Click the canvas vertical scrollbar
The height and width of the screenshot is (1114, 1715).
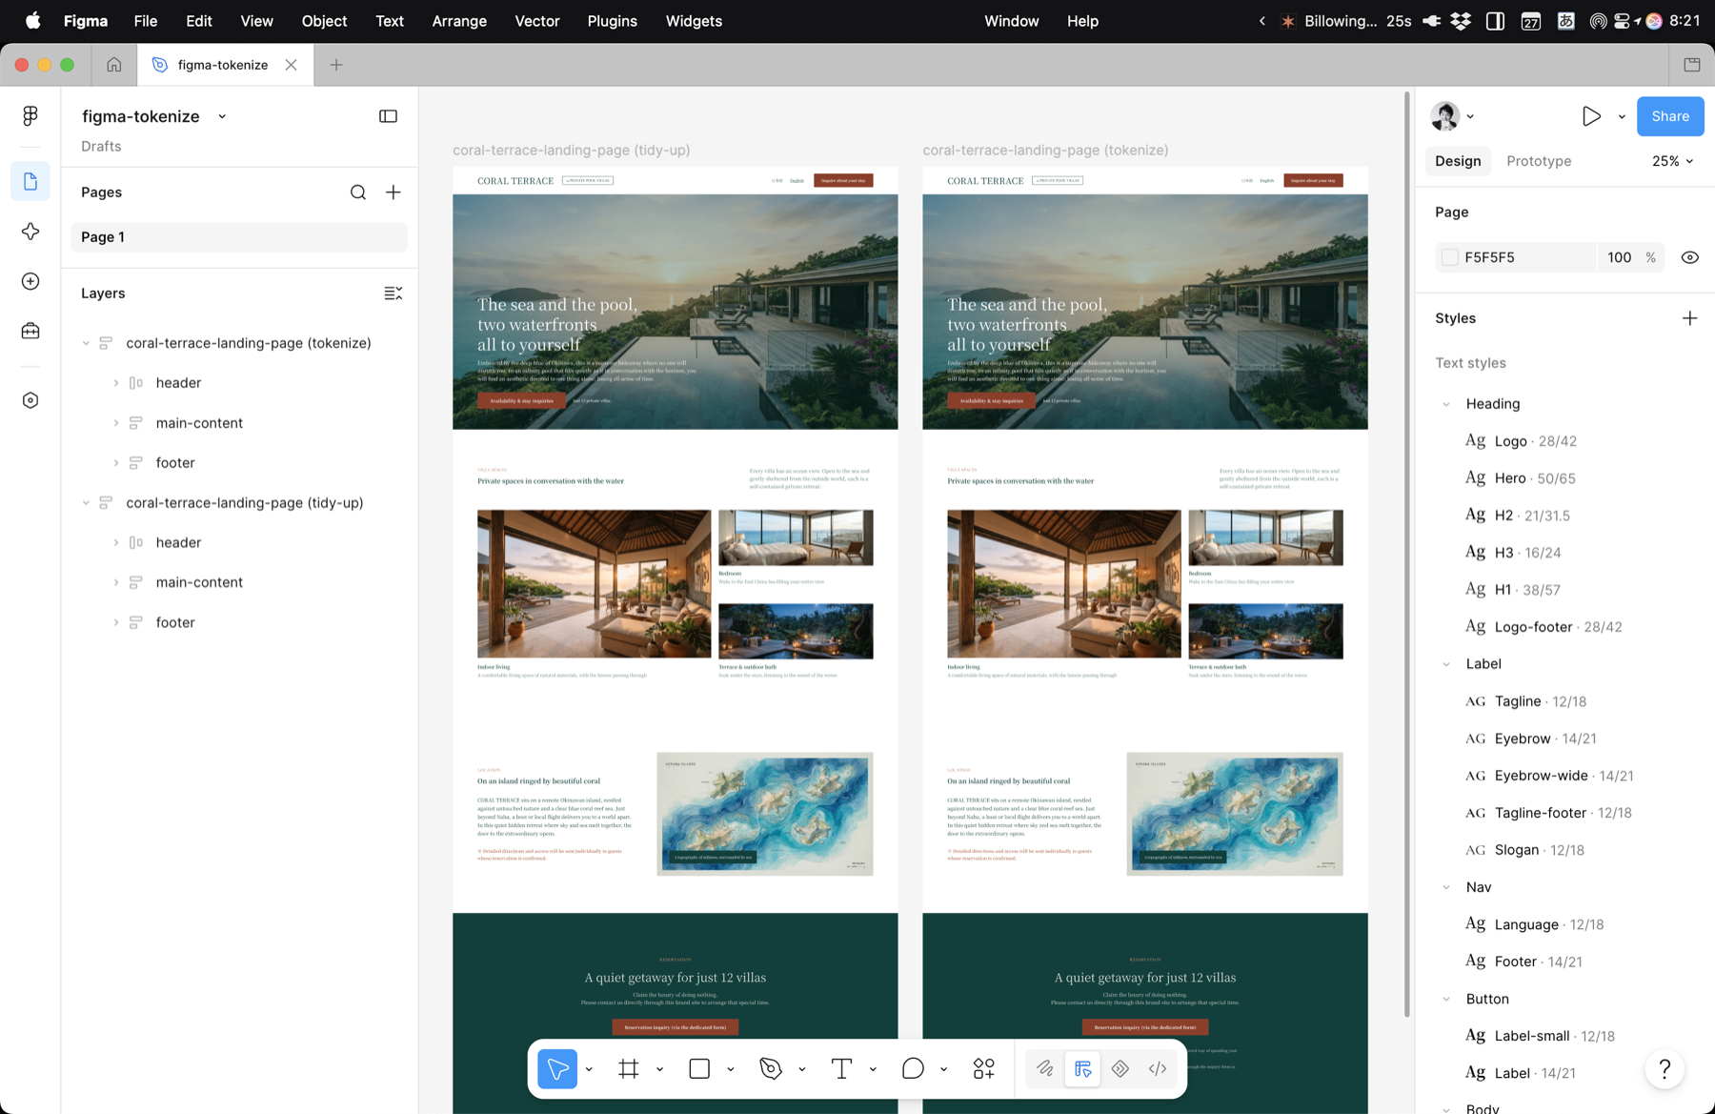click(x=1406, y=555)
